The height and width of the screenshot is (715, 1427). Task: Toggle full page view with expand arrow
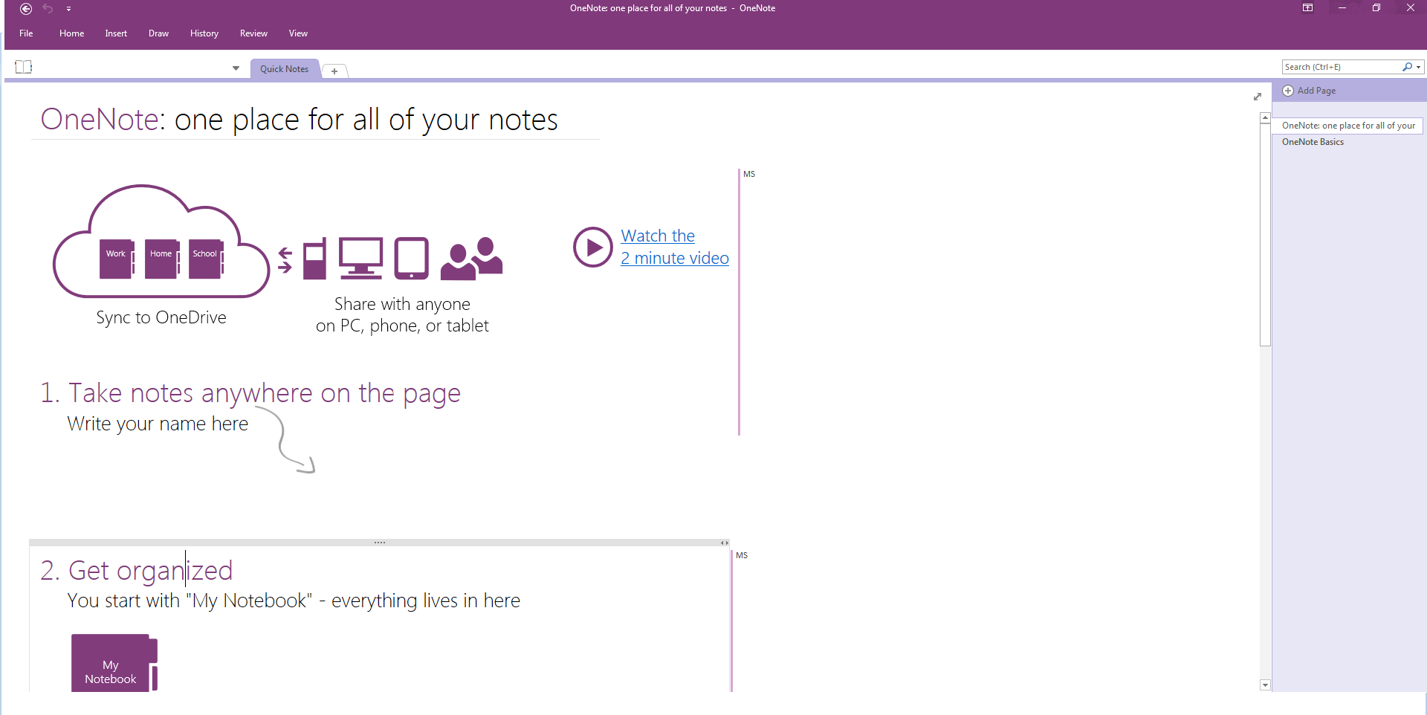pos(1258,97)
